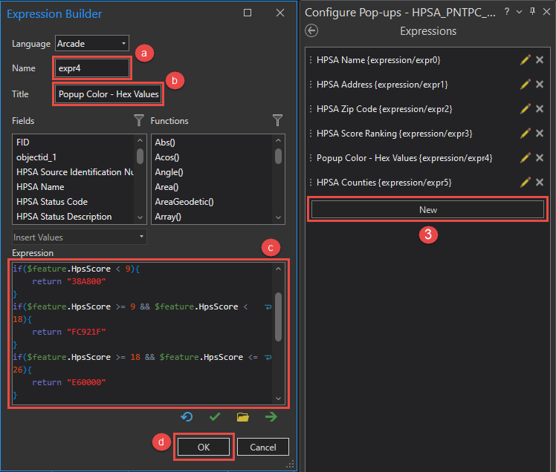Grab the HPSA Name row drag handle
556x472 pixels.
point(311,60)
